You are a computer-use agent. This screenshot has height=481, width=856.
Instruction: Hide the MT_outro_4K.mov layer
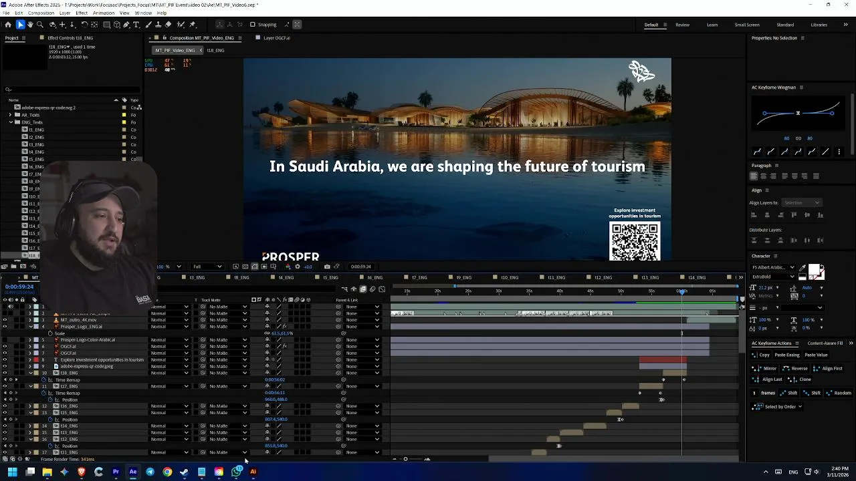pyautogui.click(x=5, y=320)
